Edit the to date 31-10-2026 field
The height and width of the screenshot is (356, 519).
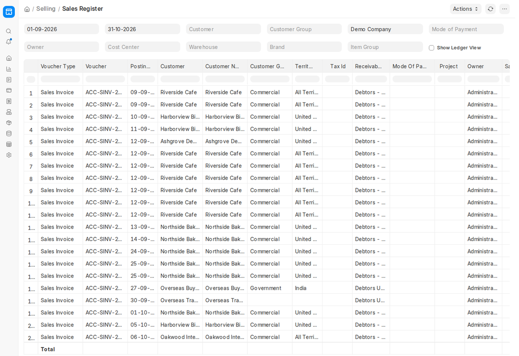click(x=142, y=29)
